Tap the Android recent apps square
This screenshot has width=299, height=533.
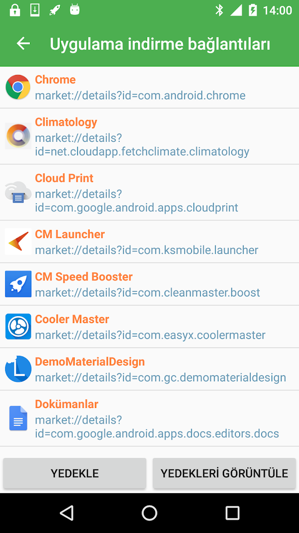point(232,512)
